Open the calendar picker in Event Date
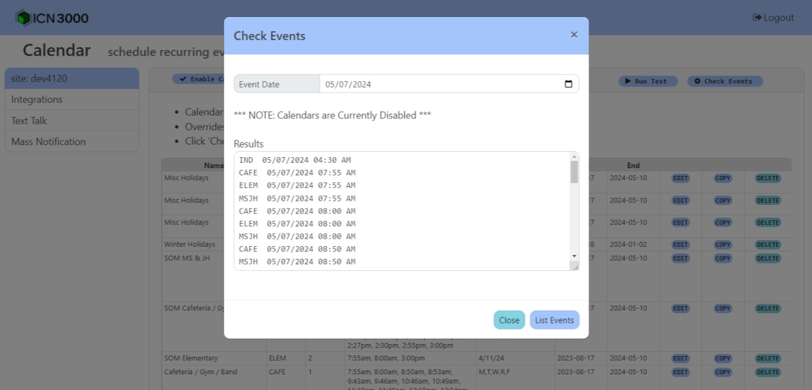Screen dimensions: 812x390 pos(568,84)
